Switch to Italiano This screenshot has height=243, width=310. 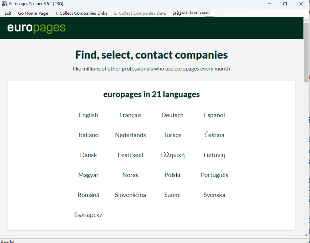point(88,135)
